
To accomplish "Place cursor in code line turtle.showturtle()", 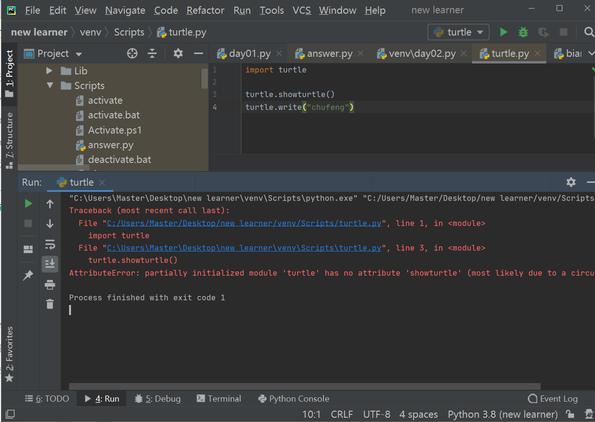I will [x=290, y=94].
